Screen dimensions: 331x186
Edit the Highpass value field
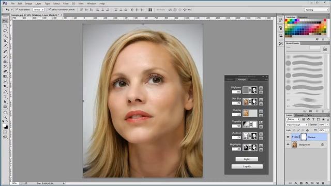pyautogui.click(x=236, y=92)
